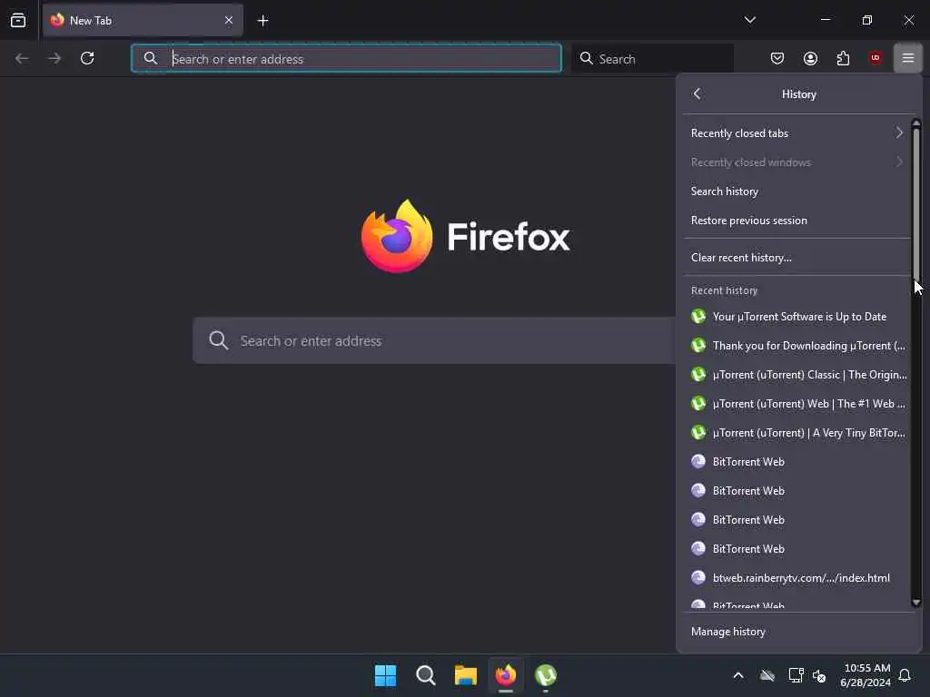Open the Windows Start menu
Screen dimensions: 930x697
click(x=385, y=675)
